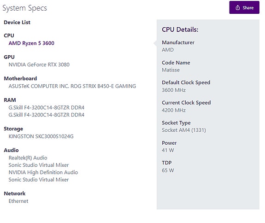Viewport: 265px width, 223px height.
Task: Select the Realtek(R) Audio device
Action: pos(28,158)
